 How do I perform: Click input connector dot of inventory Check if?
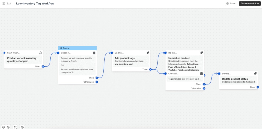(58, 53)
